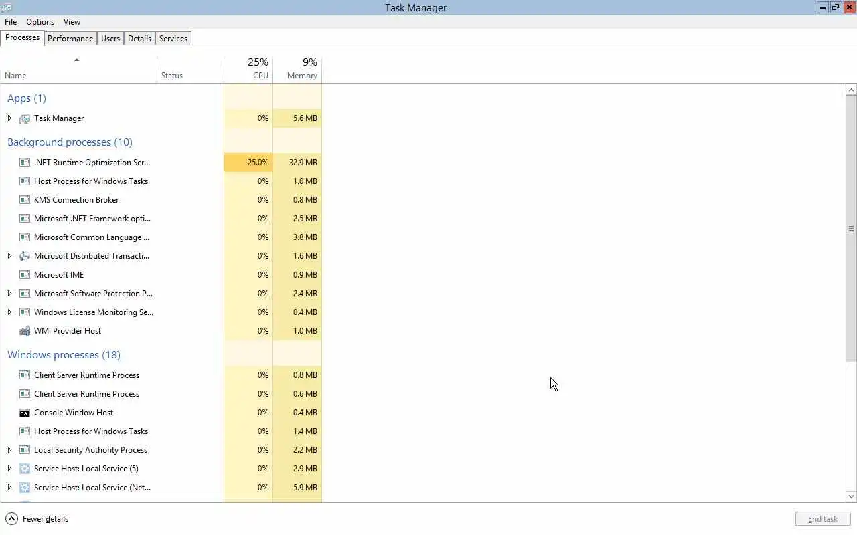Screen dimensions: 857x535
Task: Click the scrollbar up arrow
Action: click(x=852, y=90)
